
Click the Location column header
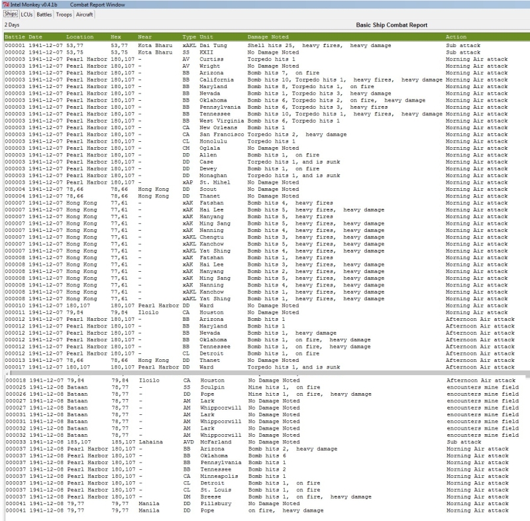79,37
